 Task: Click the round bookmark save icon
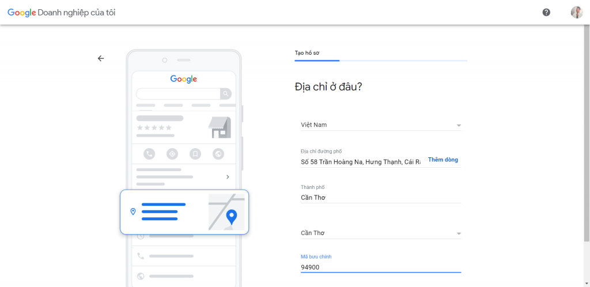[x=195, y=154]
